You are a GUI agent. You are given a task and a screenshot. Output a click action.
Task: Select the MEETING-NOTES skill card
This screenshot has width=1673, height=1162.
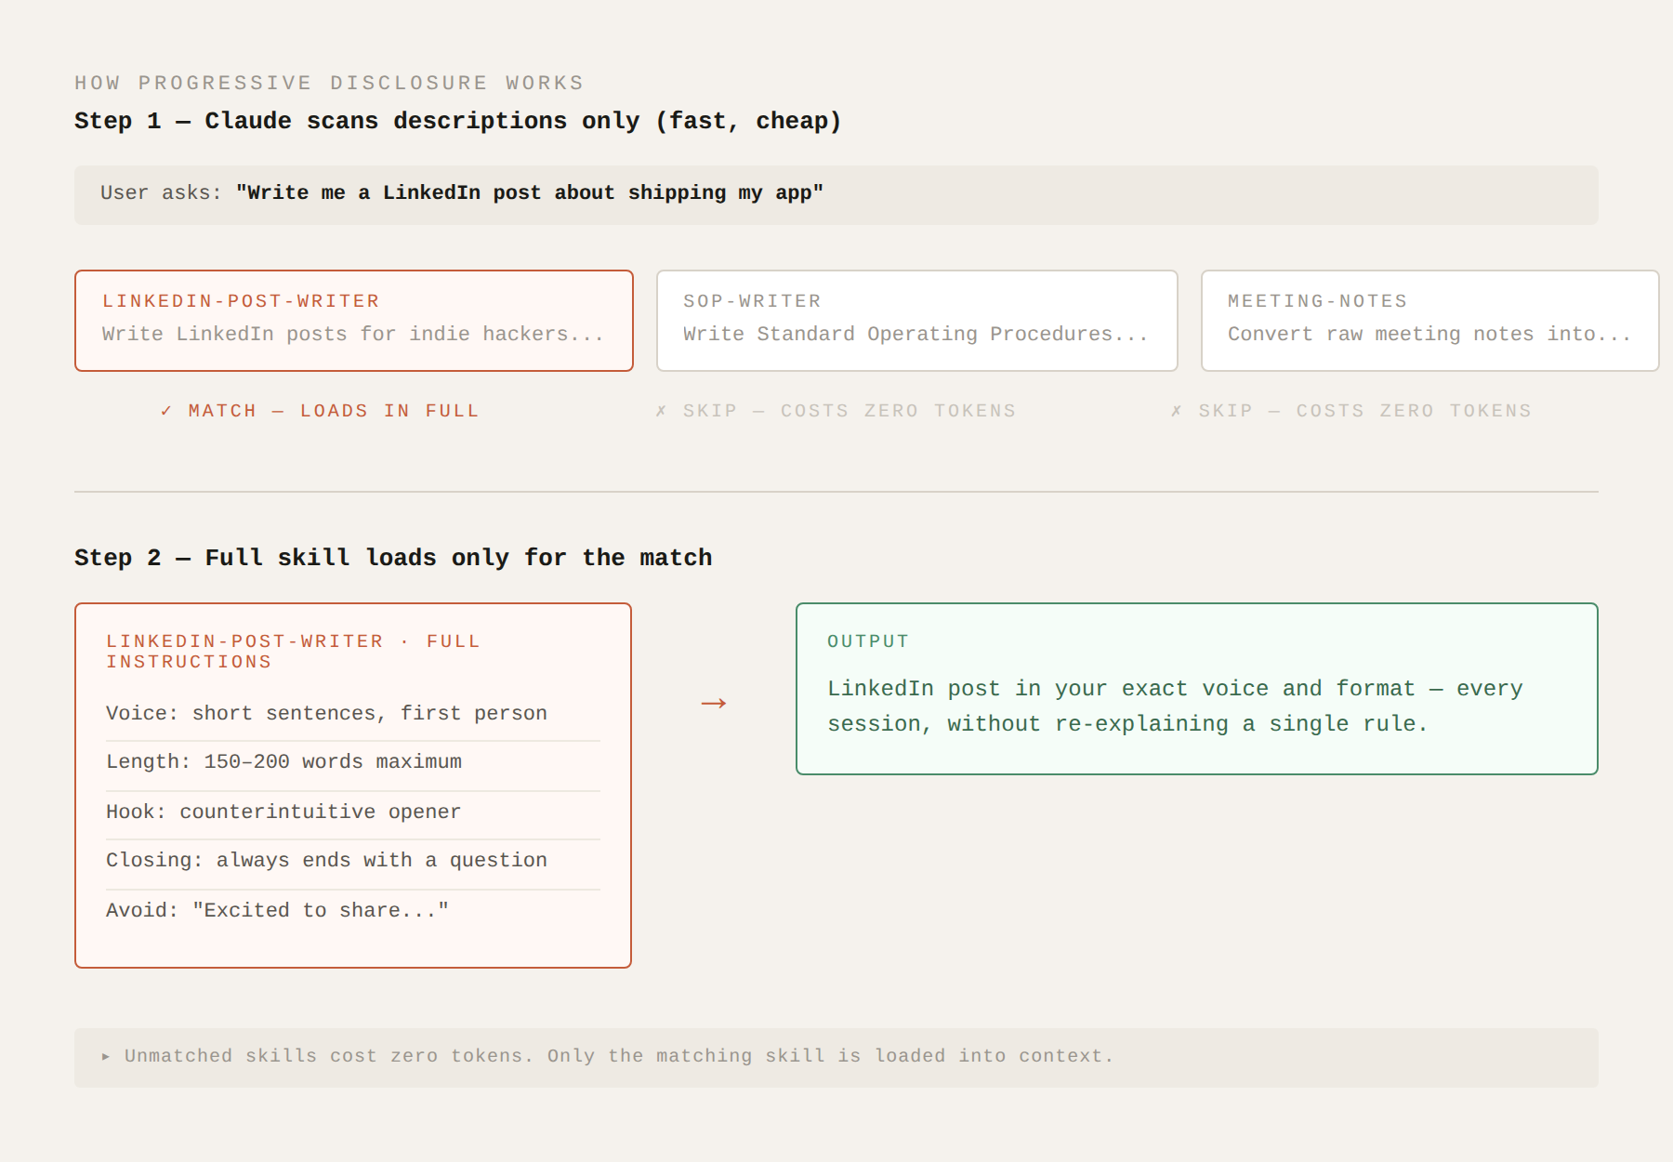click(1430, 321)
